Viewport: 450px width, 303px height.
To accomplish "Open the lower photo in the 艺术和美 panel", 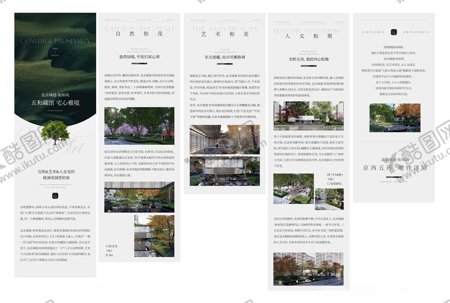I will pyautogui.click(x=225, y=171).
